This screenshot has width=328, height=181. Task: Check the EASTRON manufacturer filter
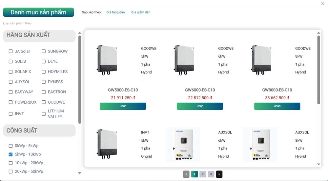[x=44, y=92]
